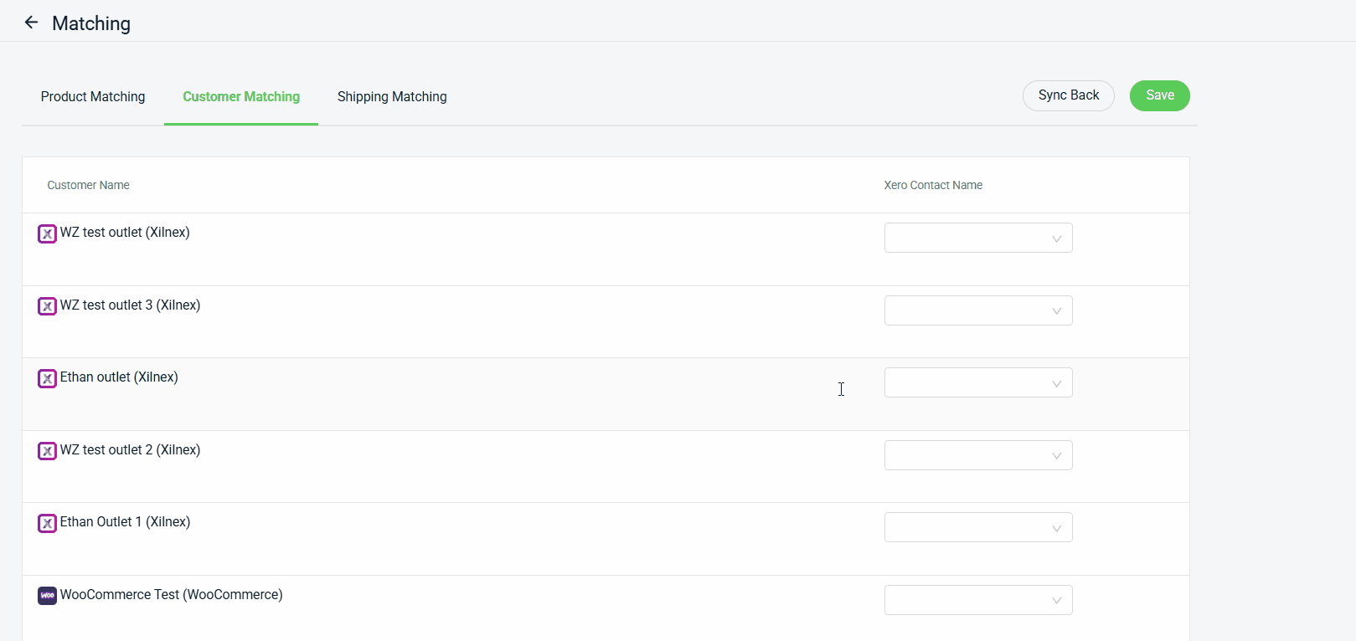
Task: Open Xero contact dropdown for Ethan outlet
Action: click(x=977, y=383)
